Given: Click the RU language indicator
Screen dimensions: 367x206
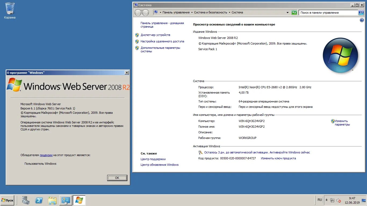Looking at the screenshot, I should 320,200.
